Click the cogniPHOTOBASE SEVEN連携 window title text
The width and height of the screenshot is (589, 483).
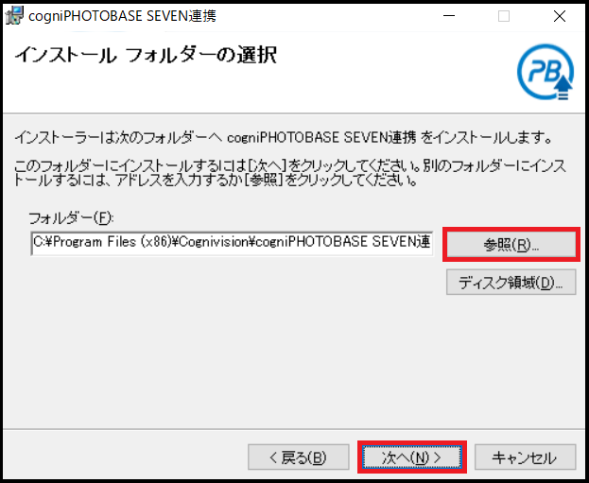123,16
